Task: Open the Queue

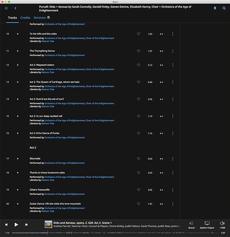Action: (x=191, y=225)
